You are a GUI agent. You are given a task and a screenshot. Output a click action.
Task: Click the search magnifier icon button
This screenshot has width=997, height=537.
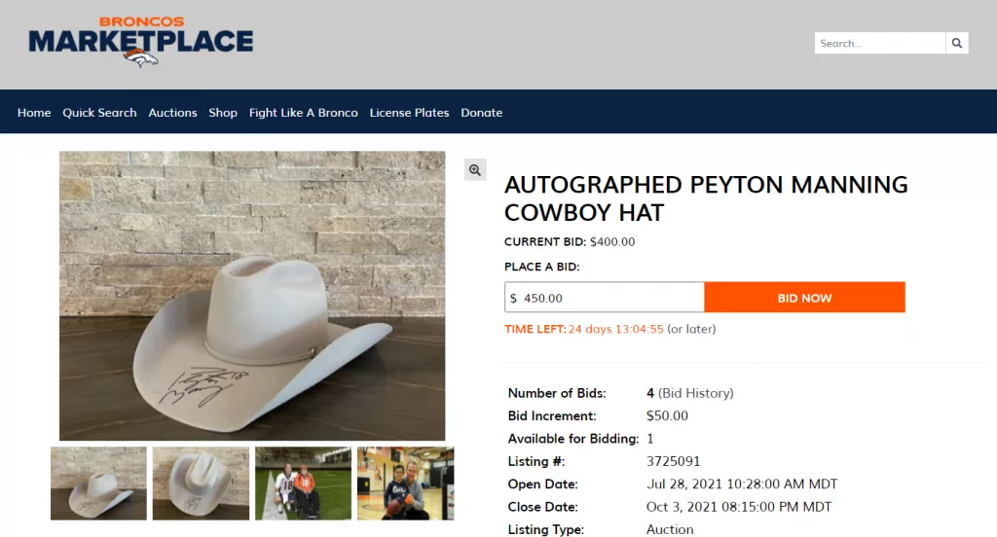(956, 43)
